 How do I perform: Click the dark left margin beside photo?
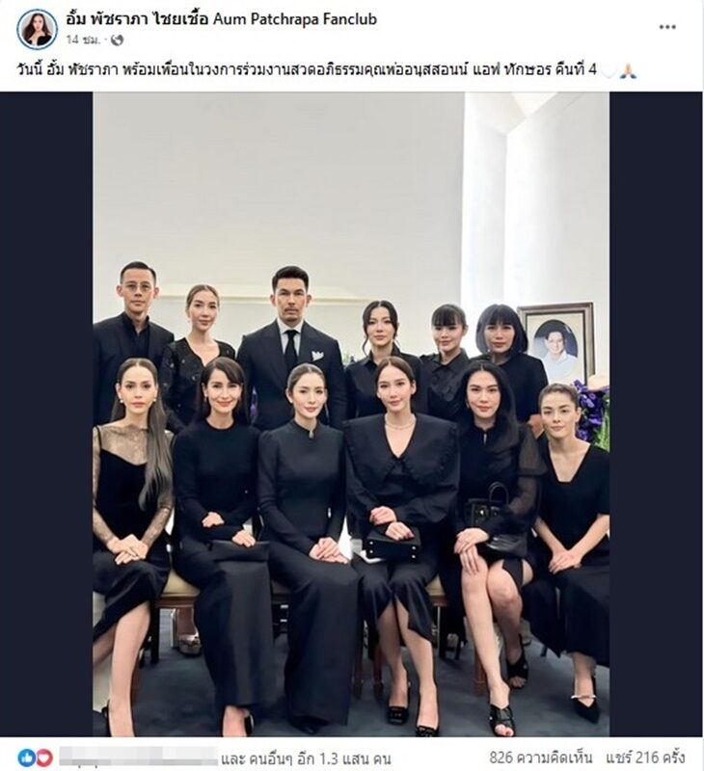coord(46,414)
